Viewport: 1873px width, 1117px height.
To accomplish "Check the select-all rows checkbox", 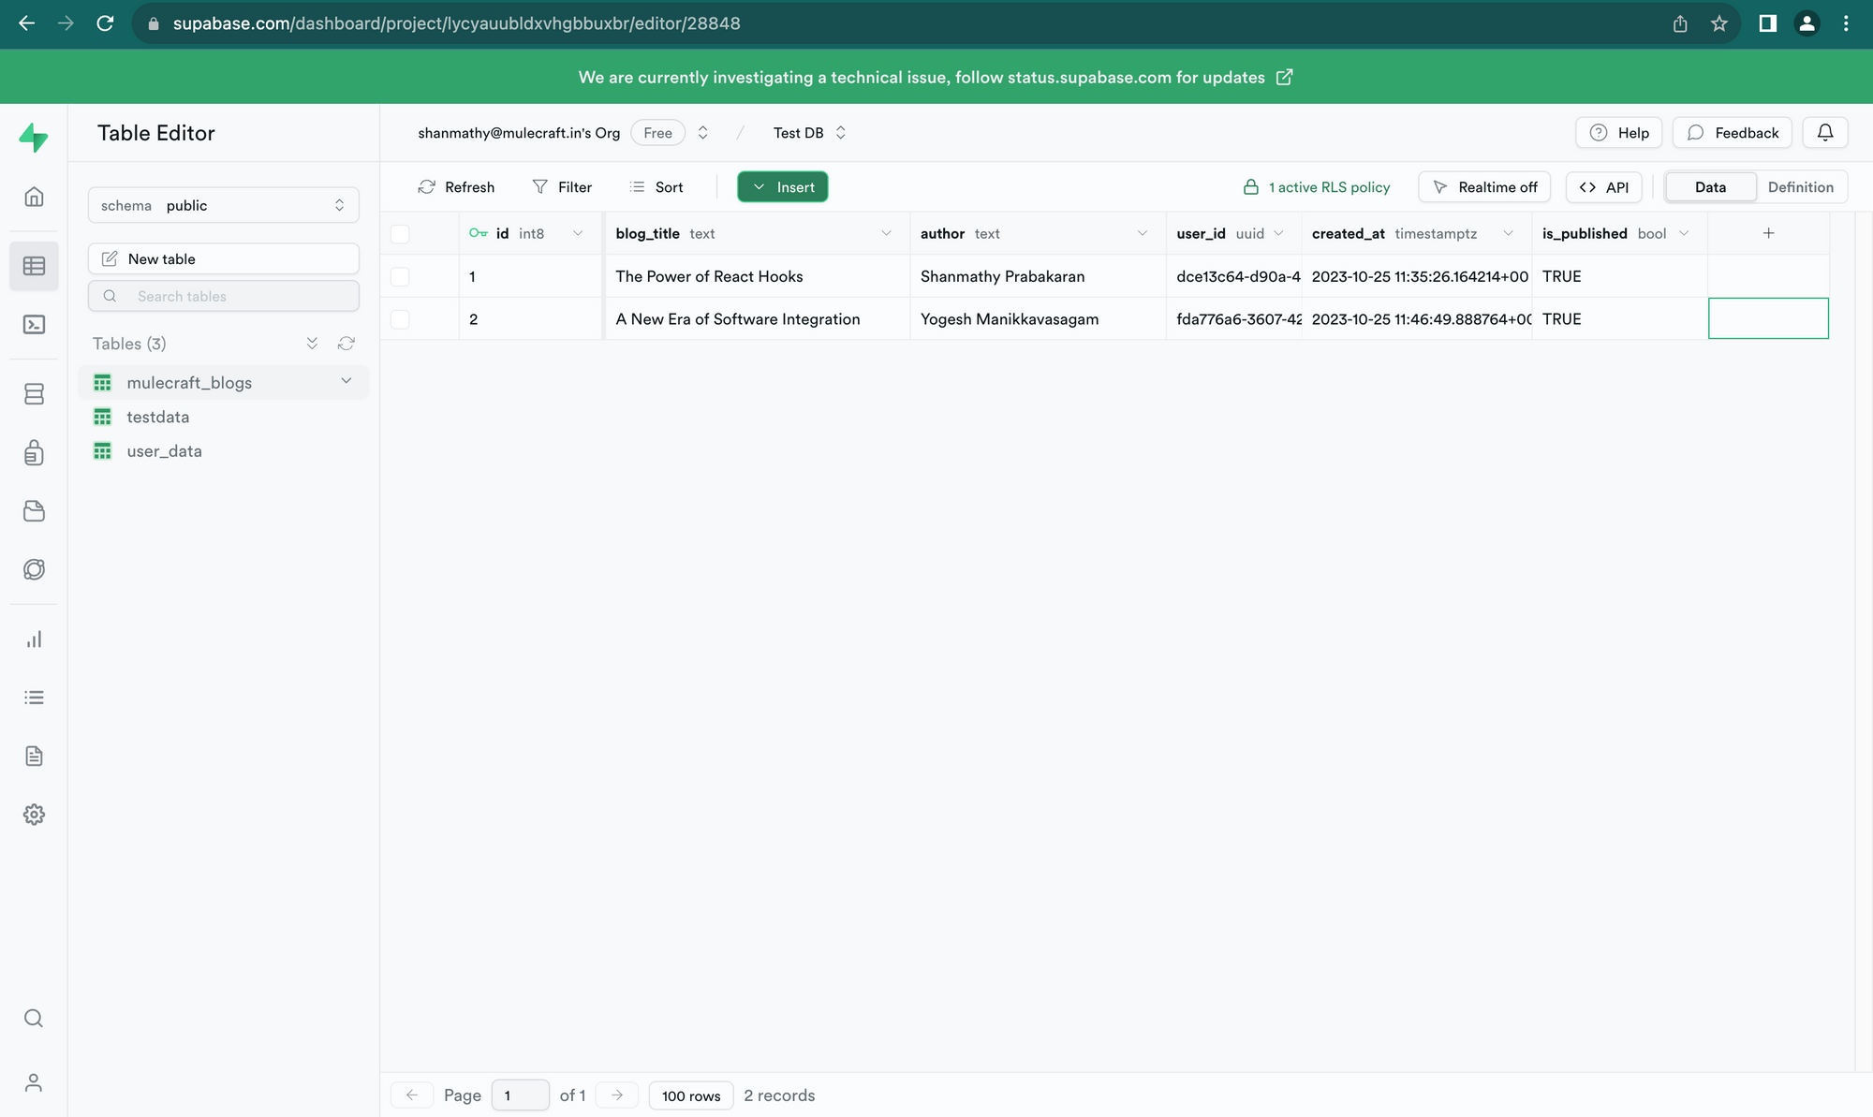I will point(400,234).
